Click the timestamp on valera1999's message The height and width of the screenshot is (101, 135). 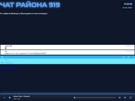point(129,46)
